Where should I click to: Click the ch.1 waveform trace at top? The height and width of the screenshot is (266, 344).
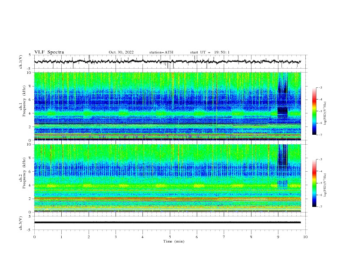point(167,62)
